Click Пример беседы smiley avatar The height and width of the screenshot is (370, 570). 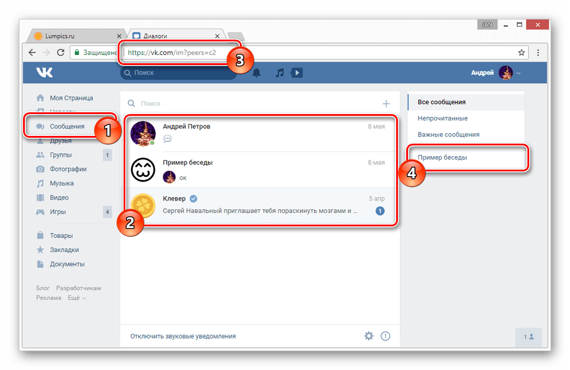[x=143, y=170]
